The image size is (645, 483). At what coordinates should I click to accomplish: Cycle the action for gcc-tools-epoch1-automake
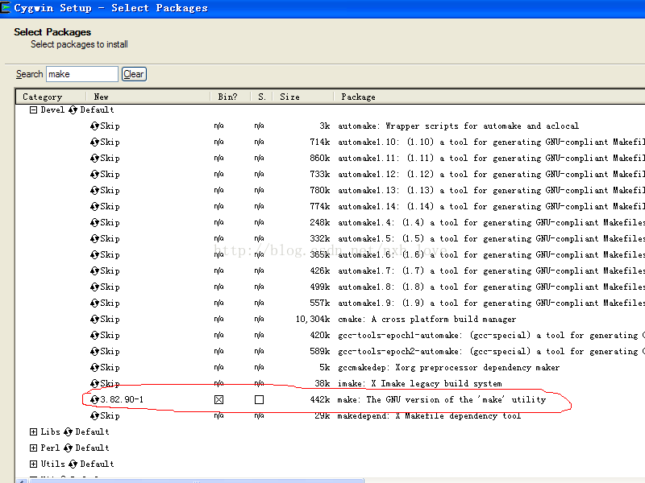point(94,335)
